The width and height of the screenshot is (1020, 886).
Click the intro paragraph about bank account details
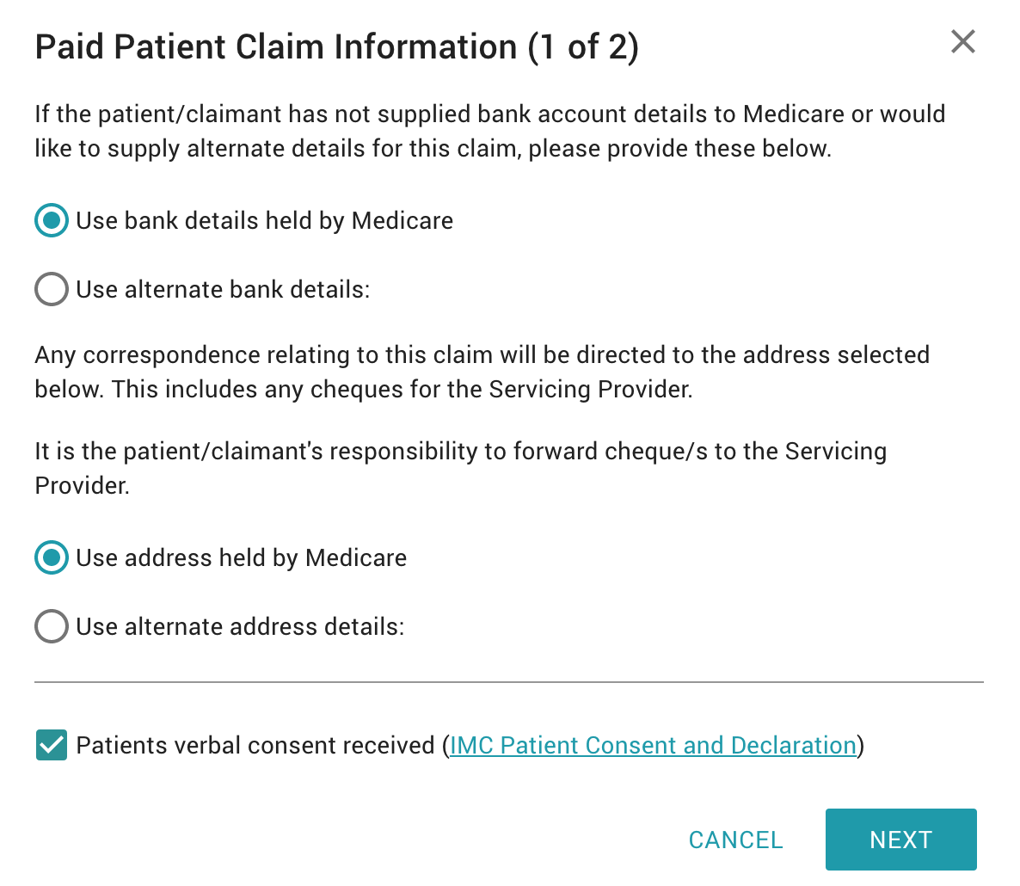[489, 131]
